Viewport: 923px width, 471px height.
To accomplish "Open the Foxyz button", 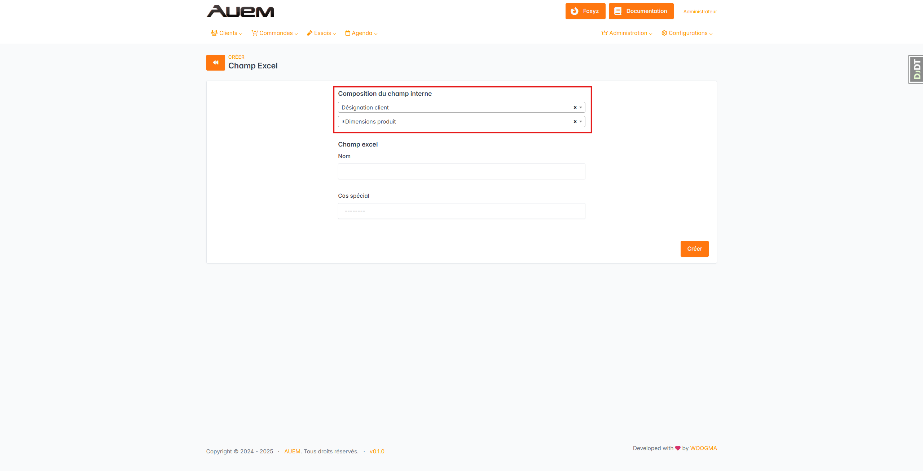I will coord(585,11).
